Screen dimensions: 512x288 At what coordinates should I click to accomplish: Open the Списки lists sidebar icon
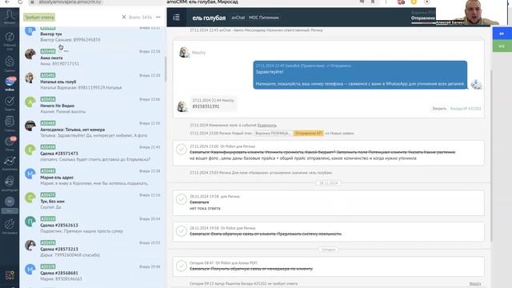pos(10,123)
